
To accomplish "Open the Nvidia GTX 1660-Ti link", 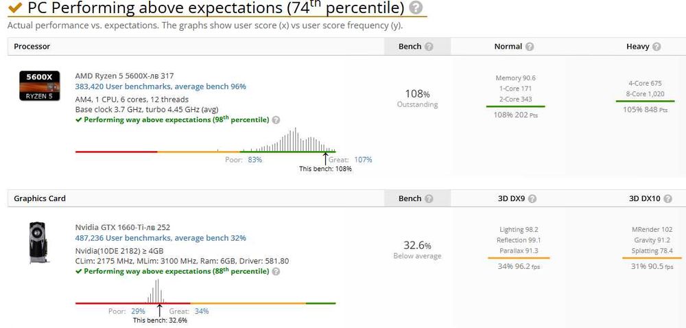I will tap(121, 227).
